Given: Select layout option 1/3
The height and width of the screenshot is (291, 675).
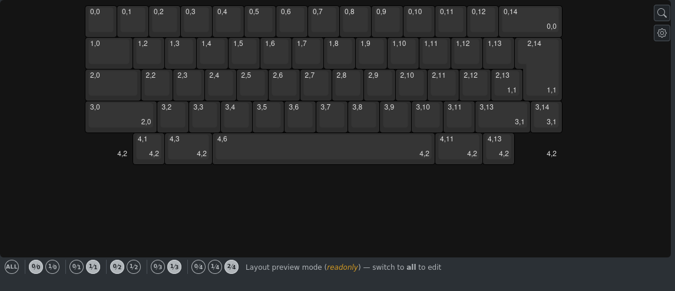Looking at the screenshot, I should pyautogui.click(x=174, y=267).
